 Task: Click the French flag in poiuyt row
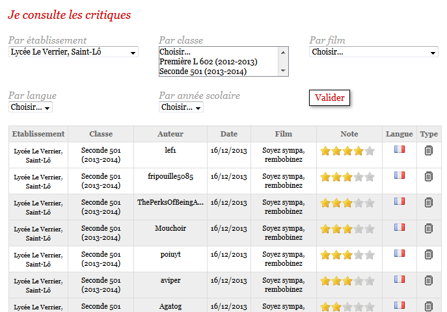pyautogui.click(x=400, y=253)
